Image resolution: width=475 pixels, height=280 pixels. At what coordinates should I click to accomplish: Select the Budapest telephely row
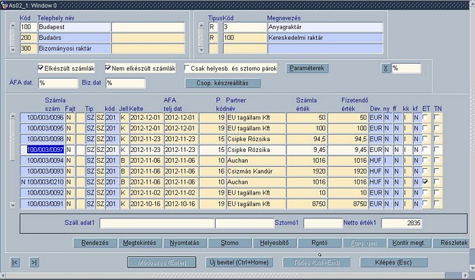74,27
